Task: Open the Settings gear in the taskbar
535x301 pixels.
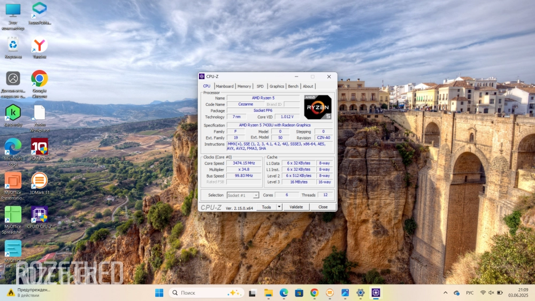Action: point(361,292)
